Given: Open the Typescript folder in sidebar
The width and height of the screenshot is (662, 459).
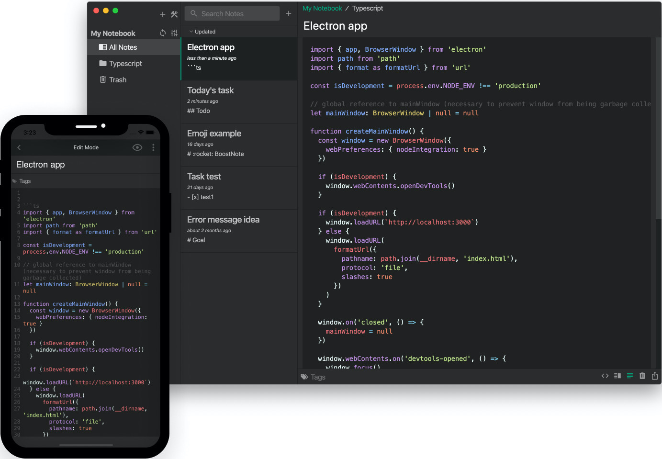Looking at the screenshot, I should (x=134, y=64).
